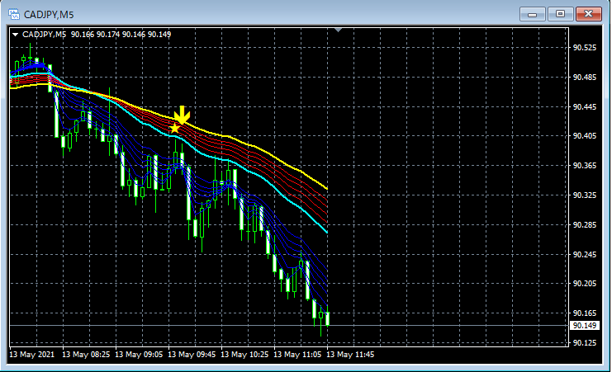The height and width of the screenshot is (372, 612).
Task: Expand the triangle before CADJPY,M5 chart label
Action: pos(15,35)
